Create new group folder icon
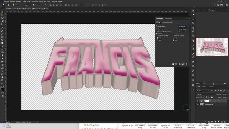This screenshot has width=229, height=129. (219, 122)
